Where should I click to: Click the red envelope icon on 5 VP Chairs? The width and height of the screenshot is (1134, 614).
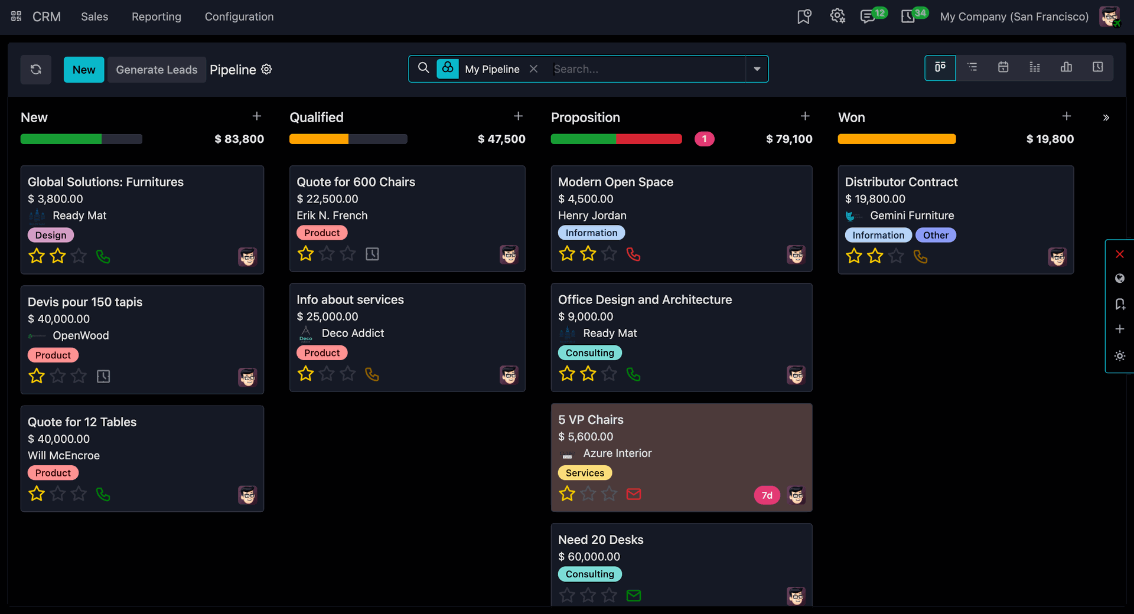click(634, 494)
